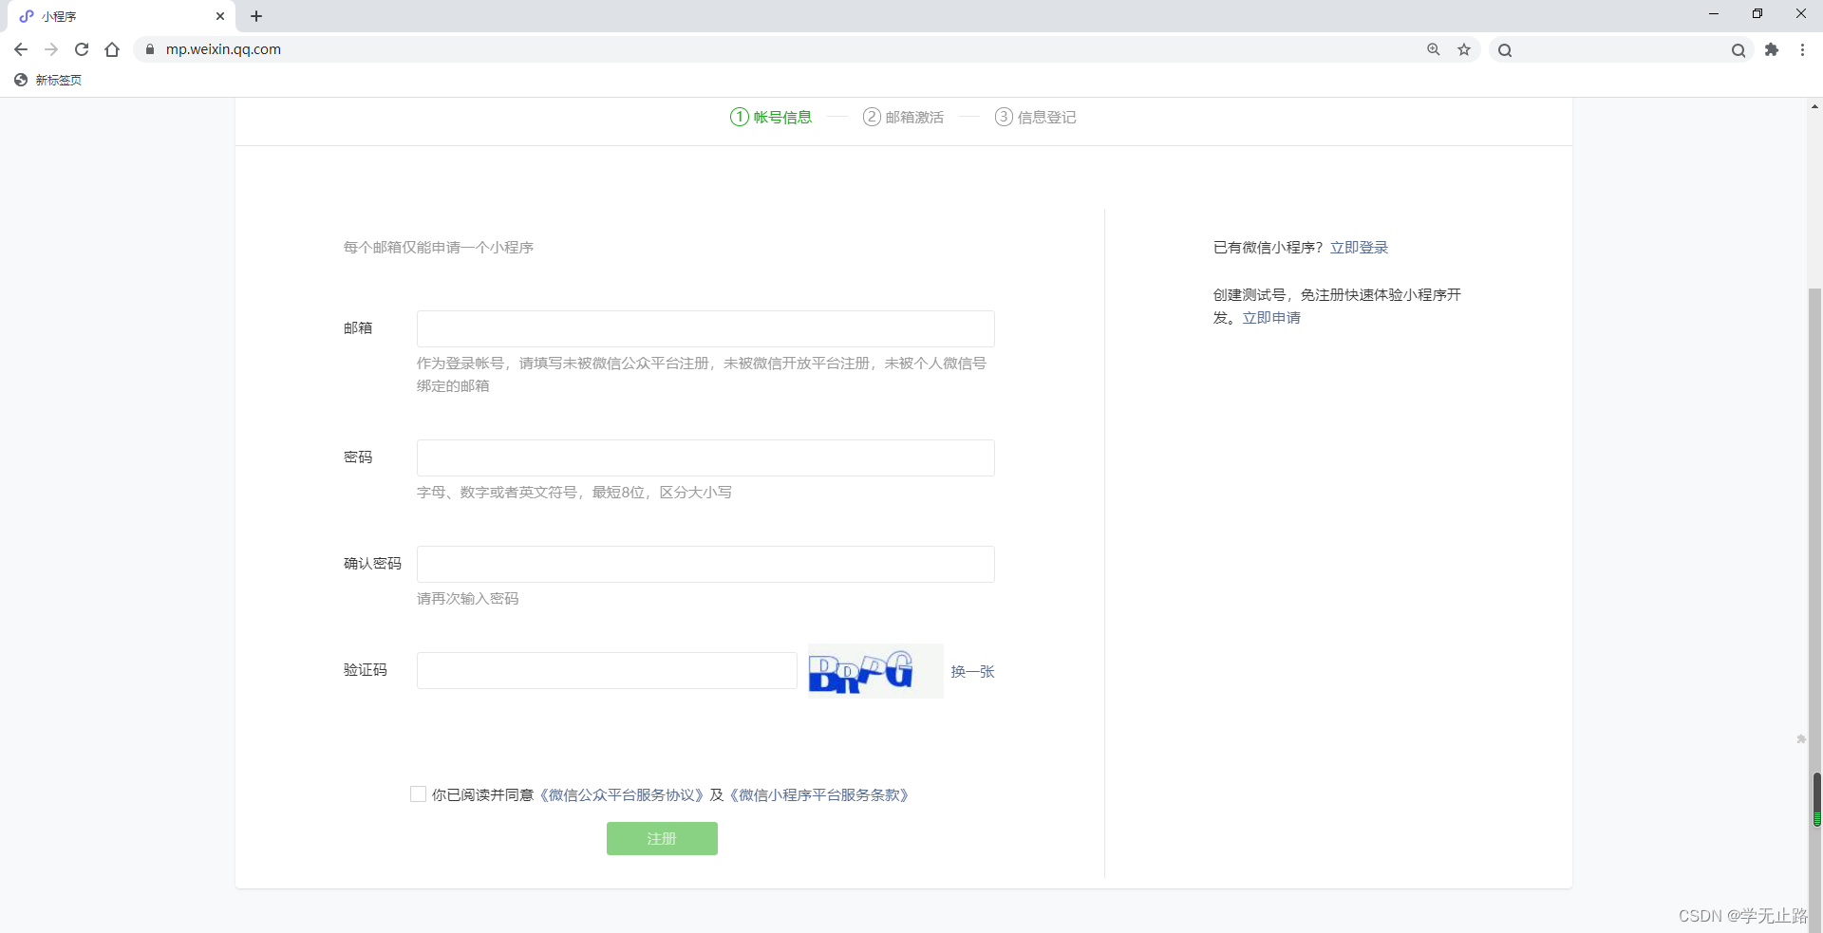Close the 小程序 browser tab
The height and width of the screenshot is (933, 1823).
coord(220,16)
